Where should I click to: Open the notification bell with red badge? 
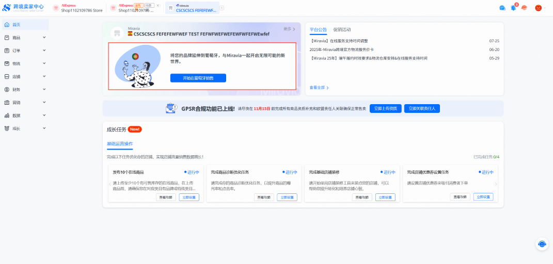click(x=513, y=8)
